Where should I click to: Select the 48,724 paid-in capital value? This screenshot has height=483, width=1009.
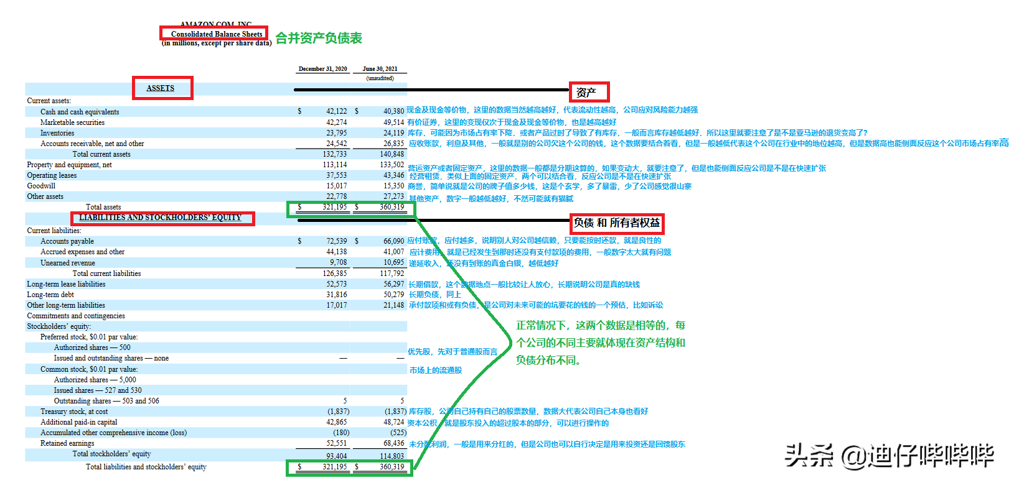pos(393,422)
